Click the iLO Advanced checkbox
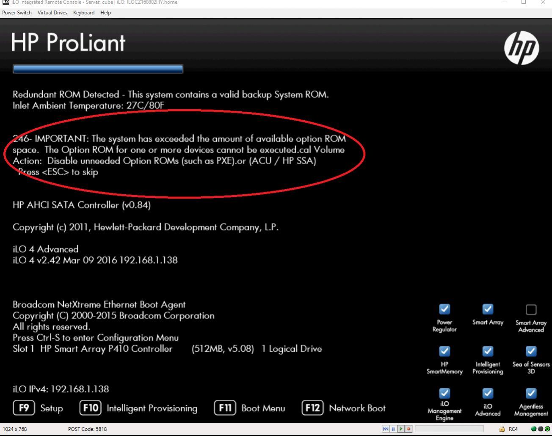The image size is (552, 436). click(x=488, y=393)
